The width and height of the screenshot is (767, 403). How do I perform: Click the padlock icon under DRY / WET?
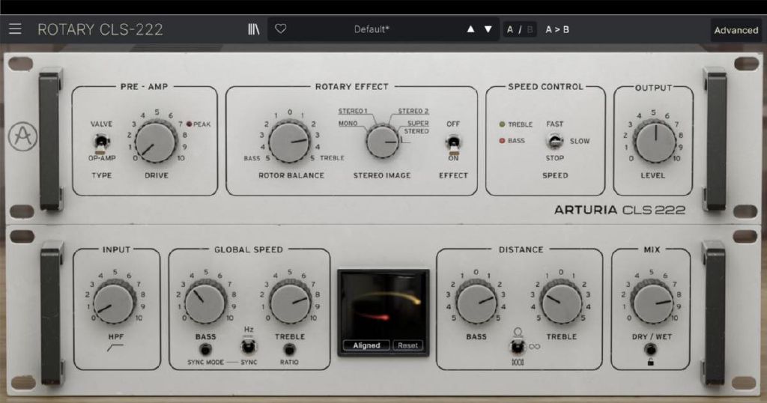coord(651,362)
